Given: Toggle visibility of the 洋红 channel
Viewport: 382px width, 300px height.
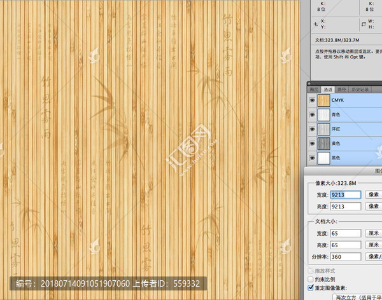Looking at the screenshot, I should point(312,129).
